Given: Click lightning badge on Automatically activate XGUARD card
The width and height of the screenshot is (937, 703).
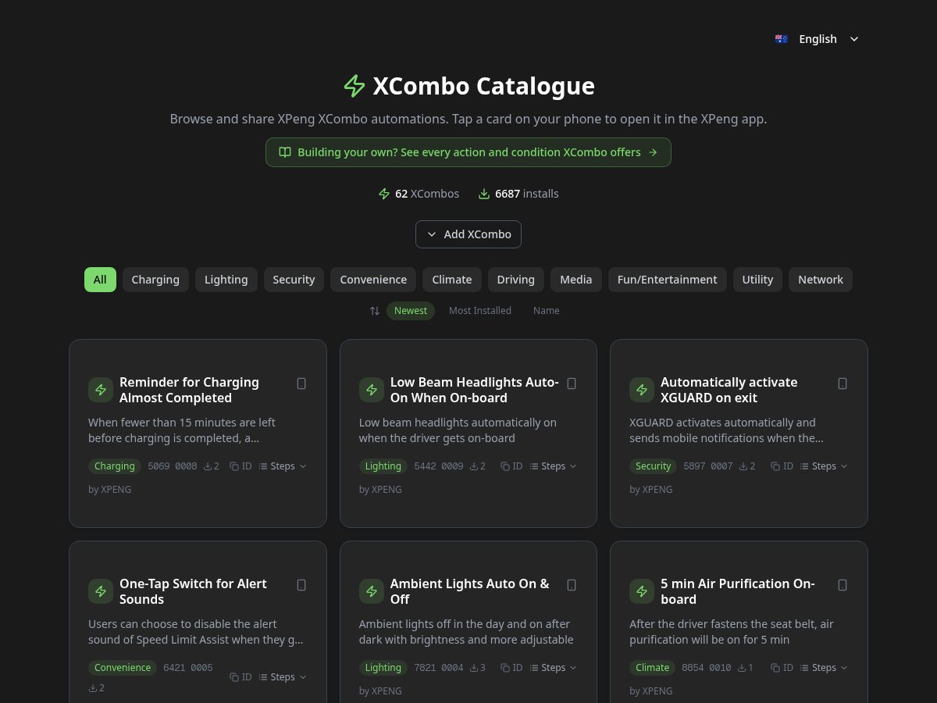Looking at the screenshot, I should [x=642, y=390].
